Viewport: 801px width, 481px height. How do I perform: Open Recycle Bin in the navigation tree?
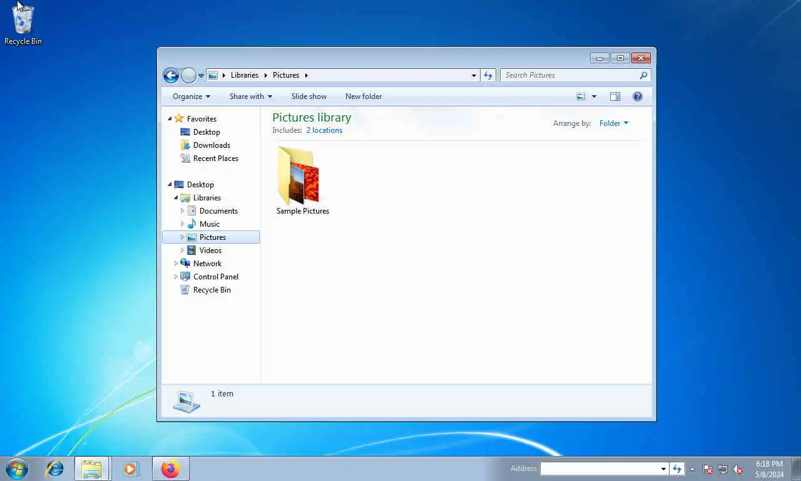212,290
